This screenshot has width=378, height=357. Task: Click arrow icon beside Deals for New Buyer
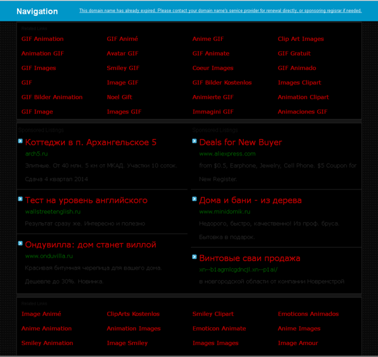click(194, 141)
